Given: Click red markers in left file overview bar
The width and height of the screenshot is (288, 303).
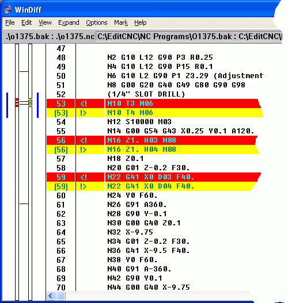Looking at the screenshot, I should tap(17, 102).
